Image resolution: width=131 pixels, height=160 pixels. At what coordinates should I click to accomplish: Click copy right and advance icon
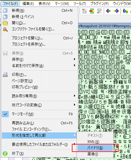125,11
